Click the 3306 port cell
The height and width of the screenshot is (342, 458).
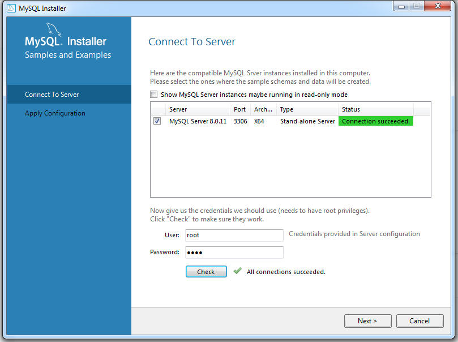pyautogui.click(x=241, y=121)
